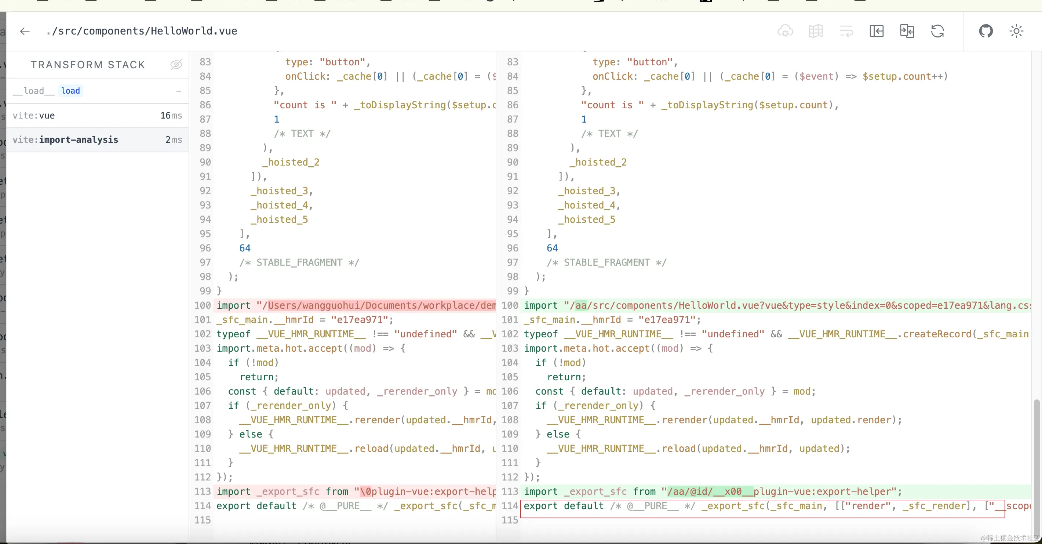This screenshot has width=1042, height=544.
Task: Refresh module data with circular arrows icon
Action: [937, 31]
